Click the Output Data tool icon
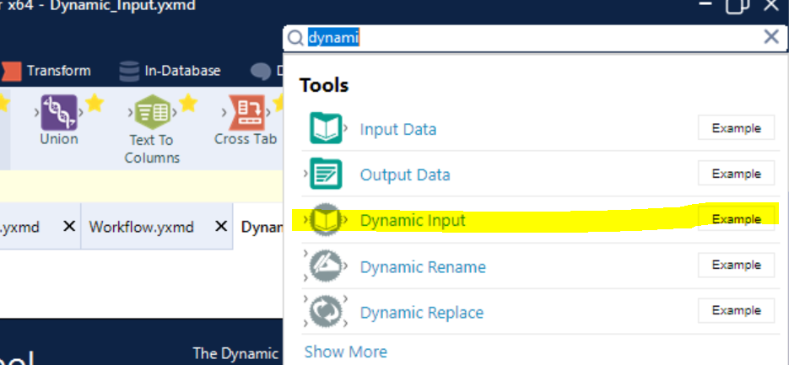This screenshot has width=789, height=365. tap(325, 174)
